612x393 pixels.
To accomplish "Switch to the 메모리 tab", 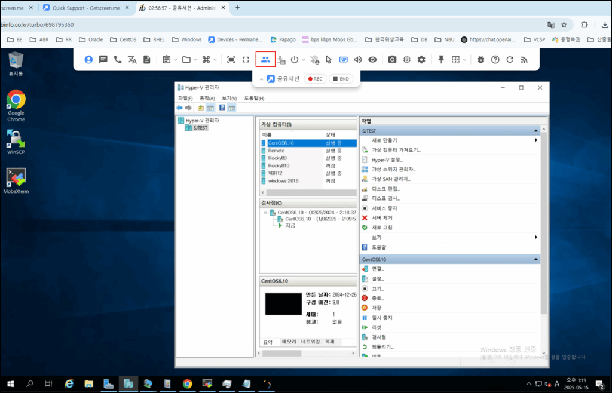I will click(289, 342).
